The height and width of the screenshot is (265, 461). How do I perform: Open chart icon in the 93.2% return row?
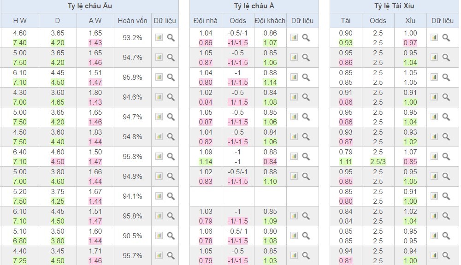(159, 38)
